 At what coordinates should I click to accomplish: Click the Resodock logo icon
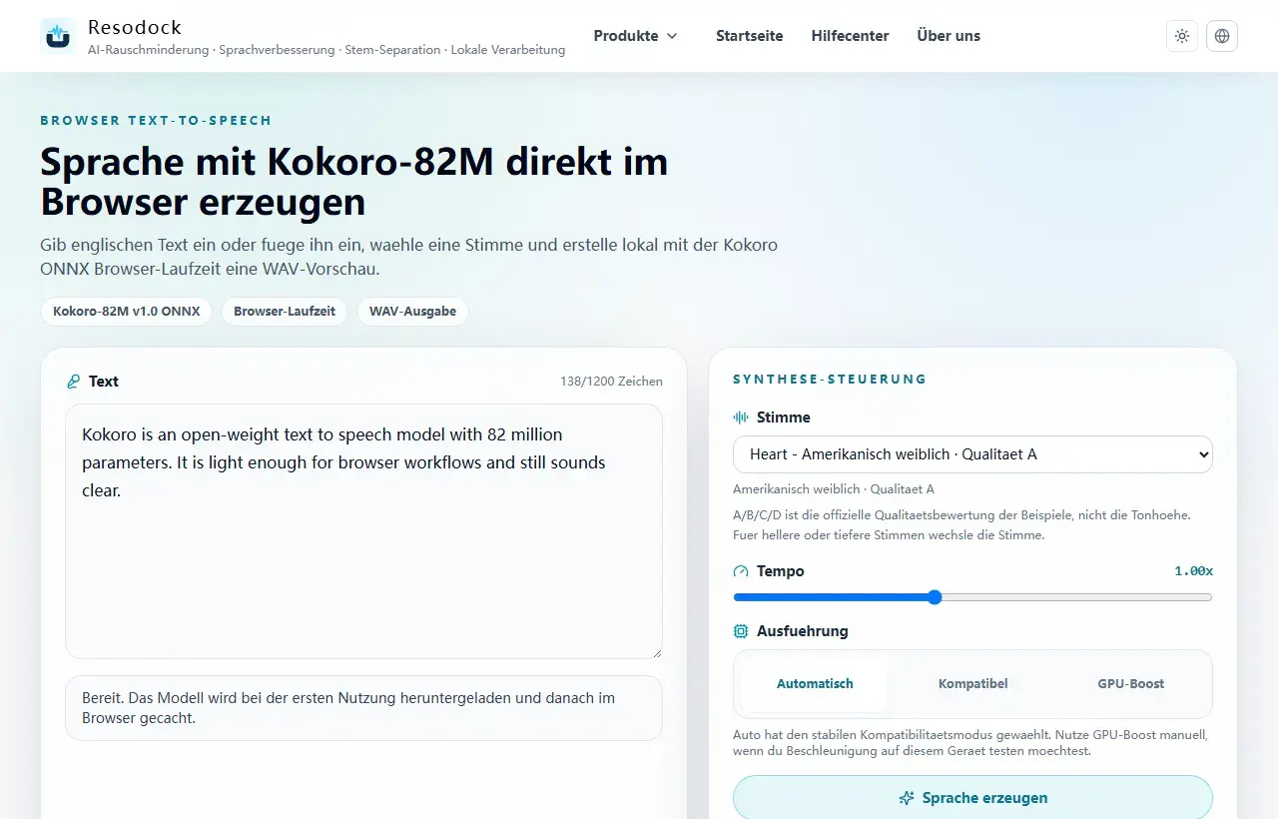[x=58, y=36]
